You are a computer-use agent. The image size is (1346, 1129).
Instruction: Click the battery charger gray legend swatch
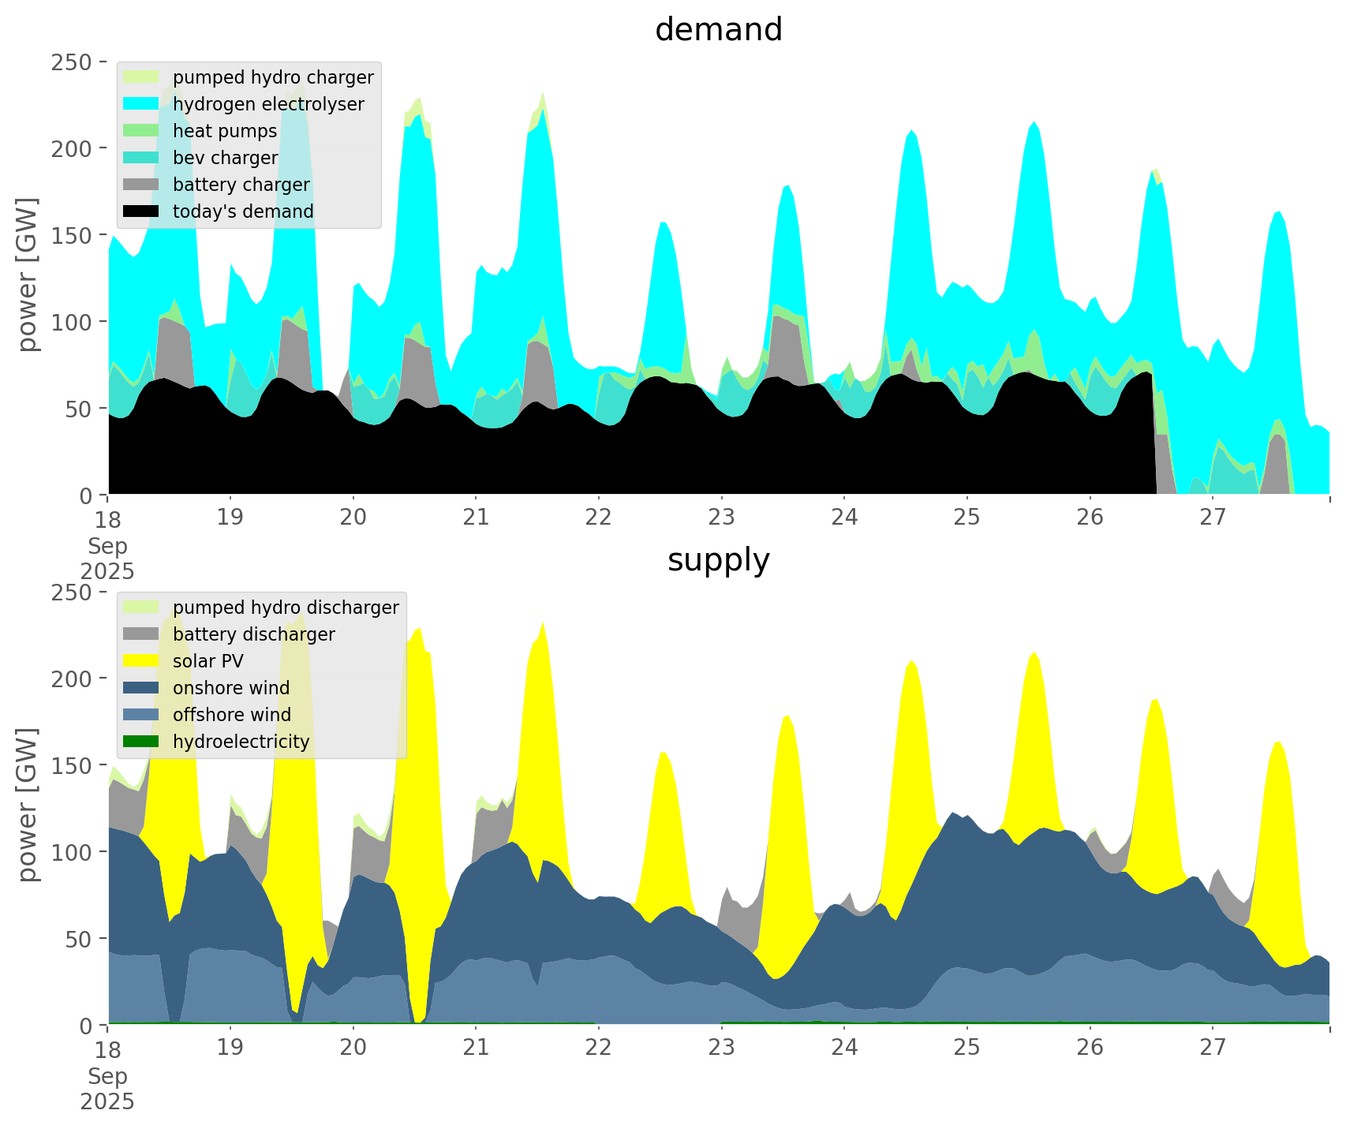click(x=142, y=185)
